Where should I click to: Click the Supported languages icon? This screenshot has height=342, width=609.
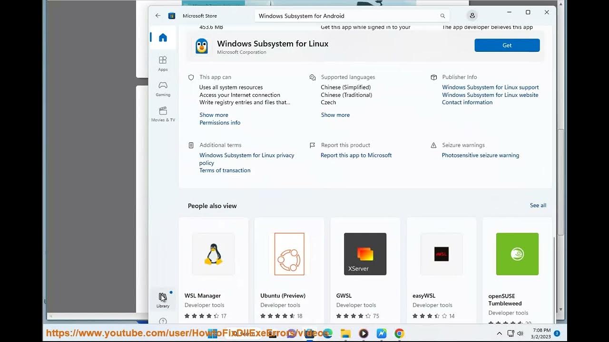[x=313, y=77]
